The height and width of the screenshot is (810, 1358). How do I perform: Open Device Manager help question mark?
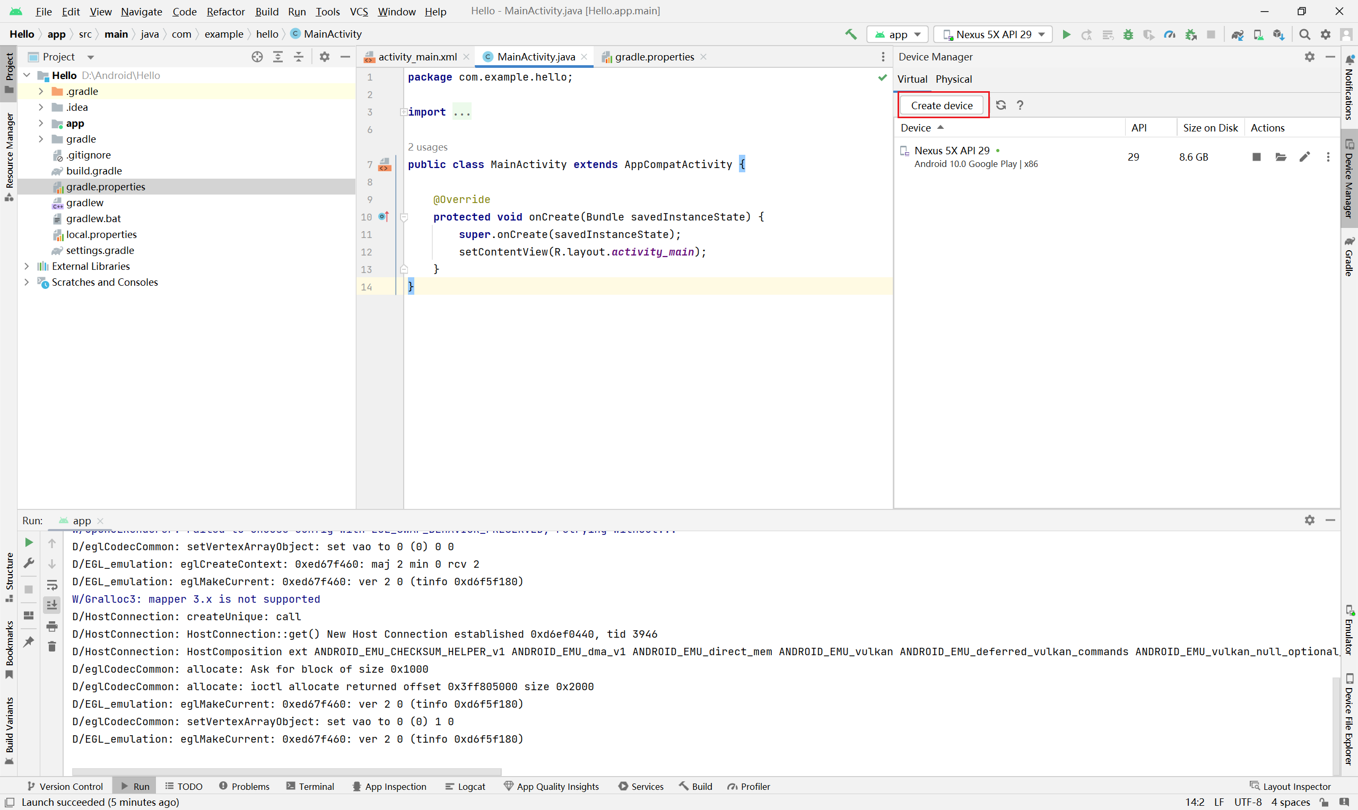(x=1020, y=105)
